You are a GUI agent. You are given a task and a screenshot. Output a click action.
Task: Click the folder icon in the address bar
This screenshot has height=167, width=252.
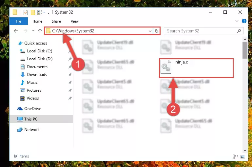click(48, 31)
